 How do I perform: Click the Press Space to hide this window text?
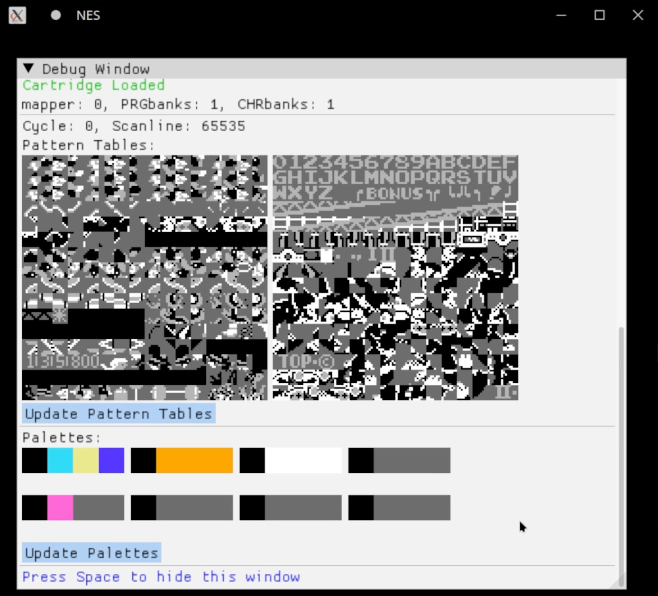161,577
